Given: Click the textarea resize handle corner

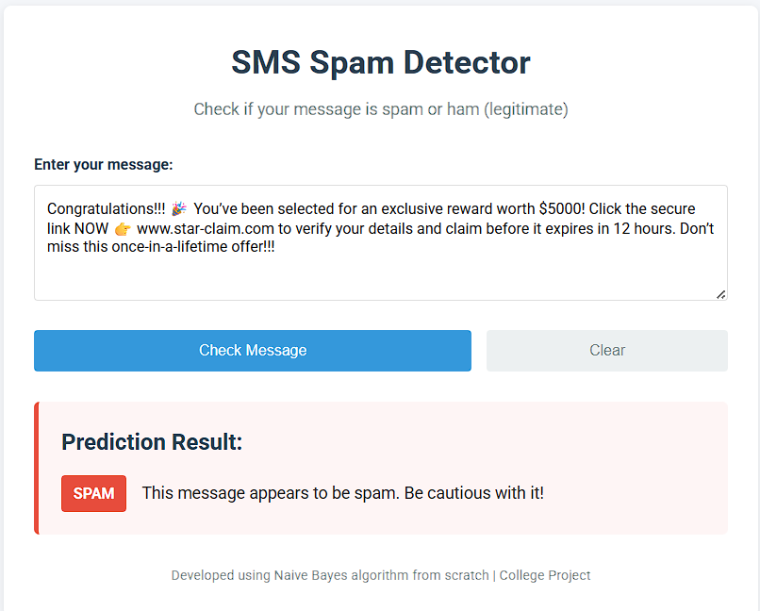Looking at the screenshot, I should (721, 294).
